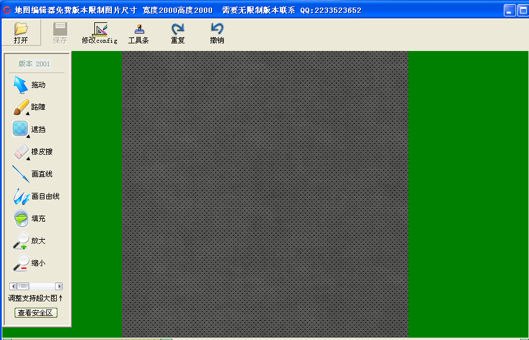
Task: Select the 橡皮擦 eraser tool
Action: [33, 152]
